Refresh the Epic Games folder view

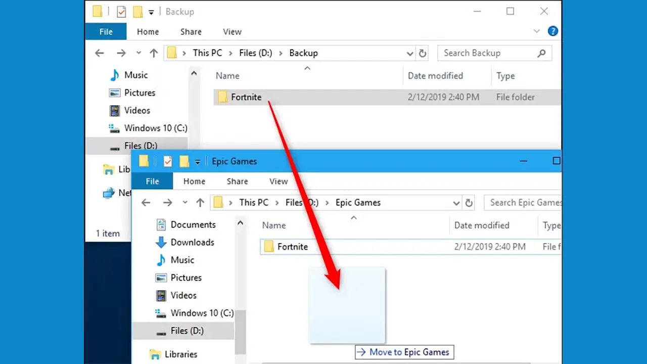469,203
